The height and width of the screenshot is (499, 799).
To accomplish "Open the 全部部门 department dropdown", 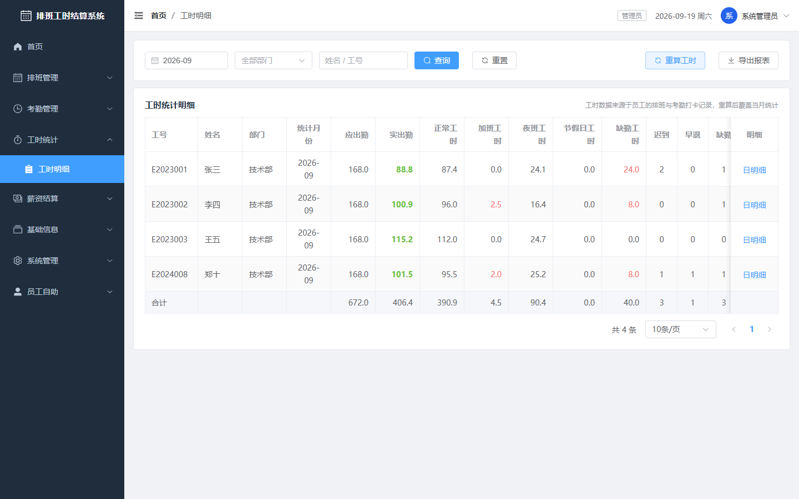I will tap(274, 60).
